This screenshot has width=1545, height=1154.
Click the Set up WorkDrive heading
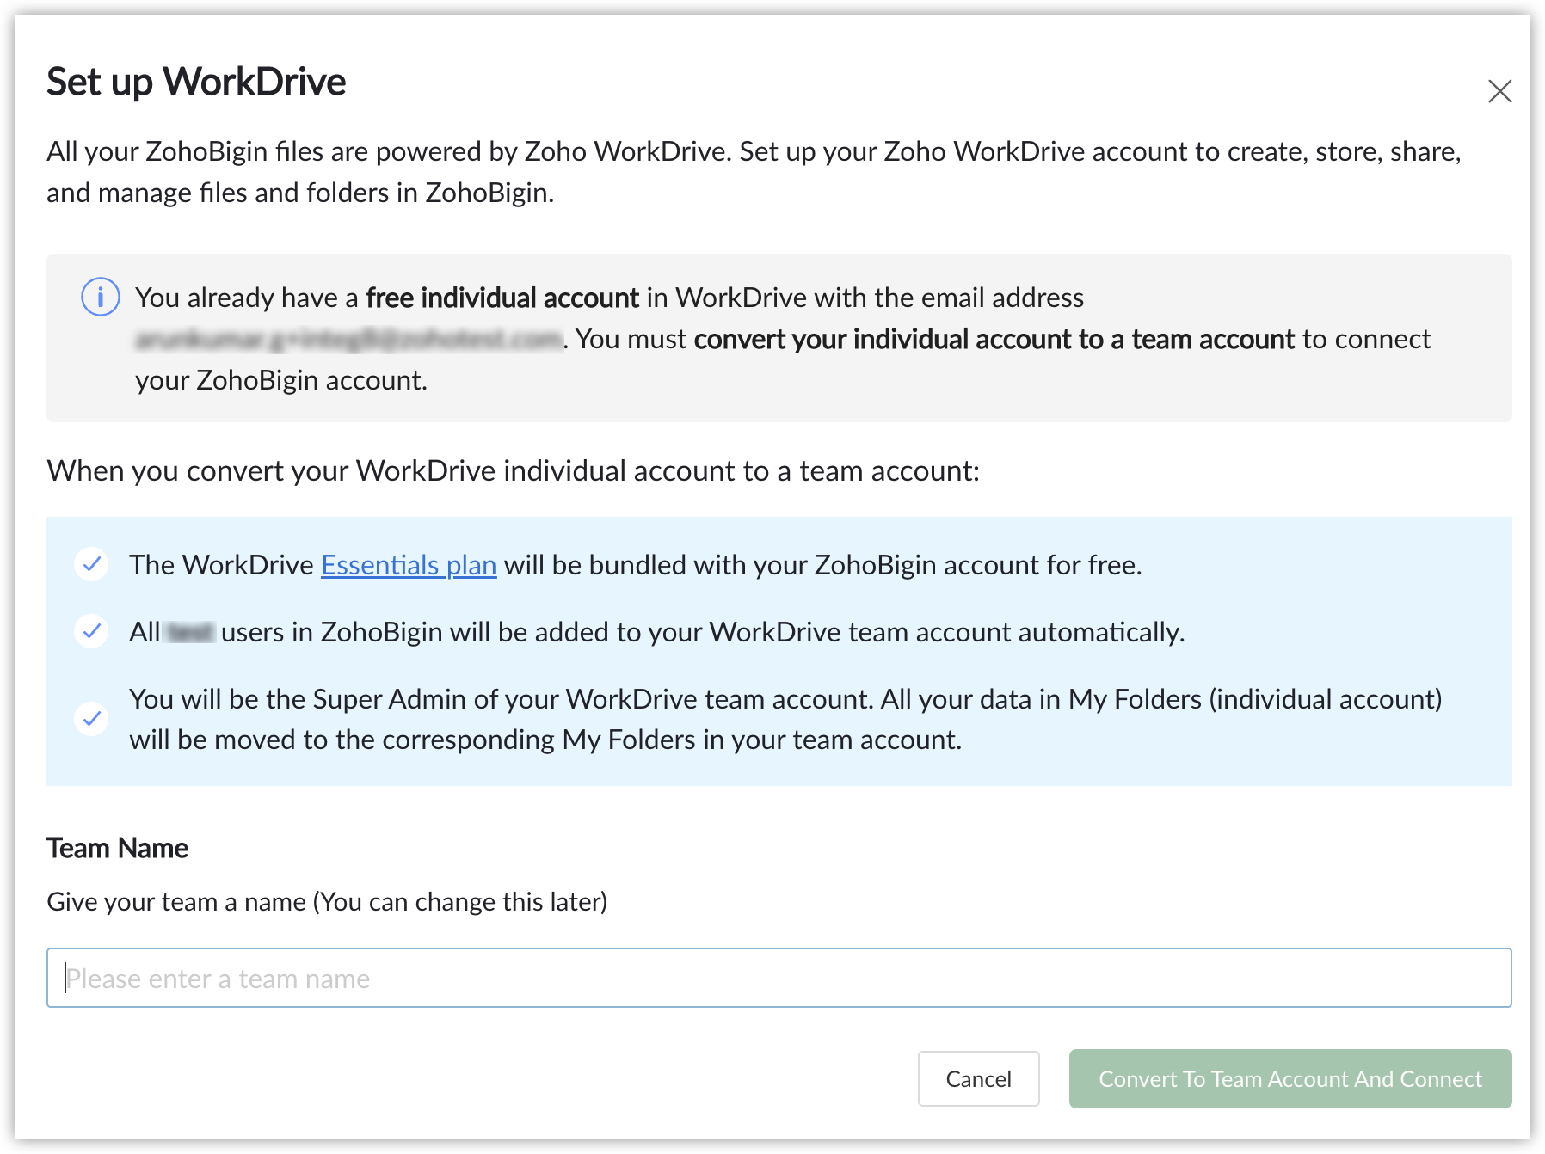[196, 83]
